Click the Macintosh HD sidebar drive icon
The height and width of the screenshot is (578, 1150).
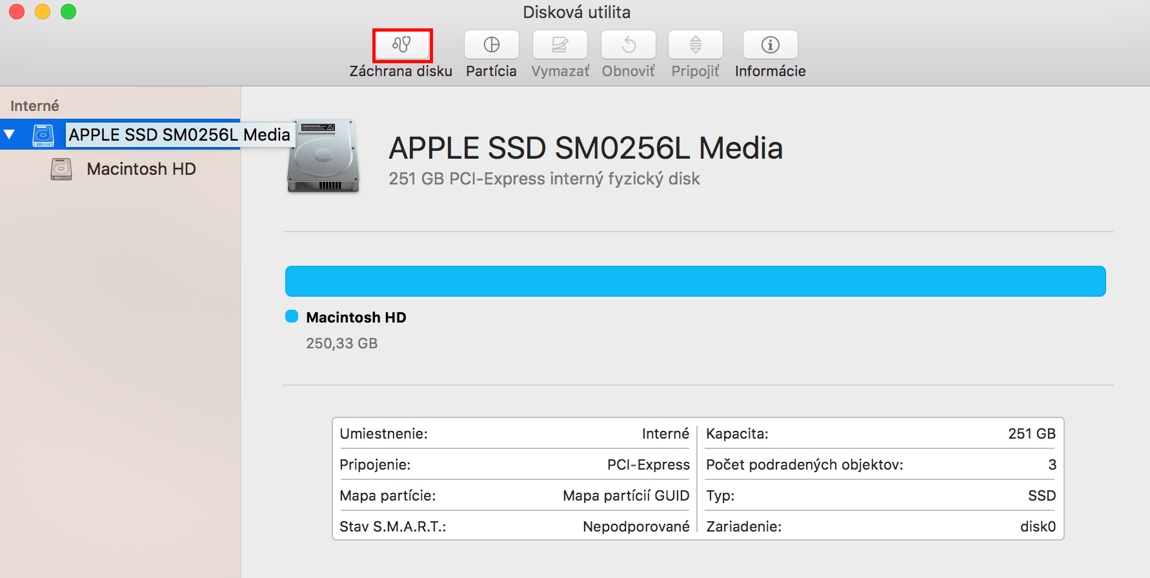coord(61,169)
